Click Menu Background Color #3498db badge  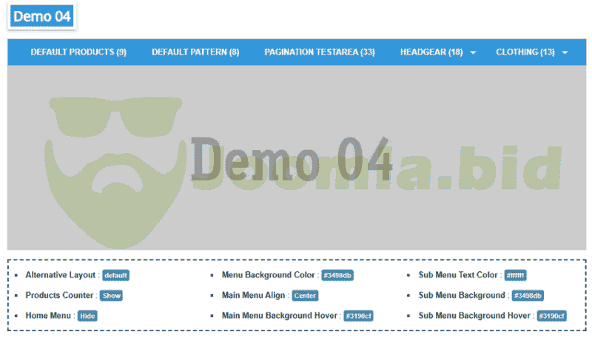[x=337, y=276]
